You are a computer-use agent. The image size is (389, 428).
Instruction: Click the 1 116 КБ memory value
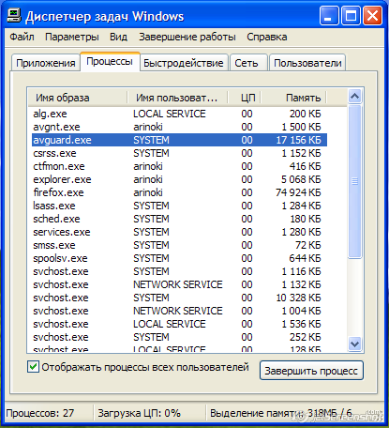click(x=301, y=271)
